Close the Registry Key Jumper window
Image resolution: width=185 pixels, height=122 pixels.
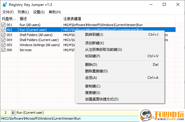pyautogui.click(x=178, y=4)
